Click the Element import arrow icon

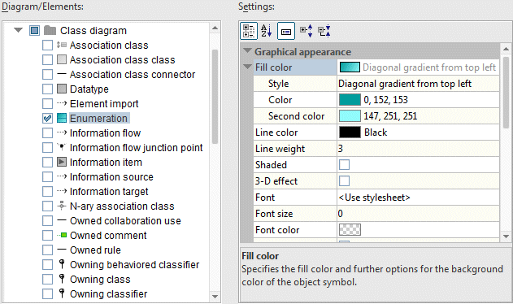pyautogui.click(x=62, y=103)
